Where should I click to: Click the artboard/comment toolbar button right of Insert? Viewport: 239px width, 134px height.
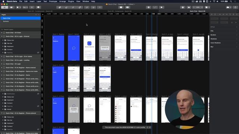38,7
